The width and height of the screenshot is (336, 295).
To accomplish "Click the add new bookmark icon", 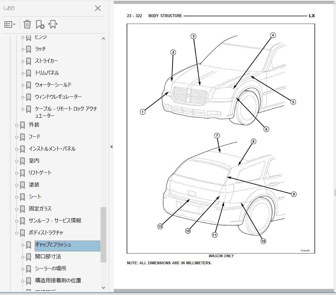I will (40, 24).
